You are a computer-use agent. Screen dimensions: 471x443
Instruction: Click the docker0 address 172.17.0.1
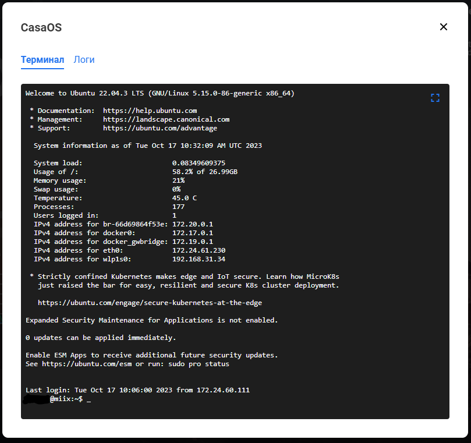(x=193, y=233)
